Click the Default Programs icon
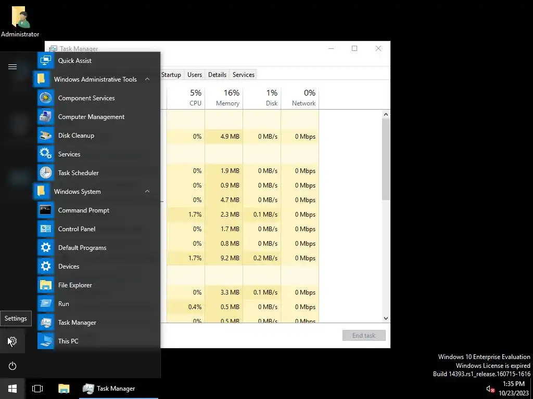Image resolution: width=533 pixels, height=399 pixels. 46,248
